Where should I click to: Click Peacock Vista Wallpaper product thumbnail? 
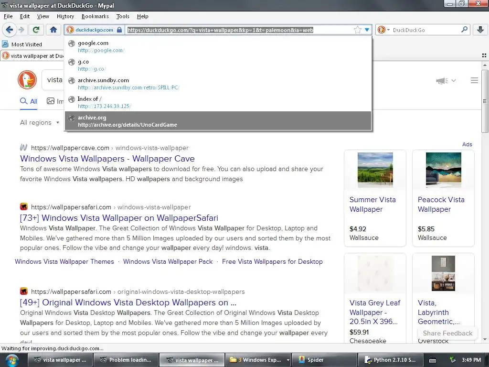pos(443,170)
